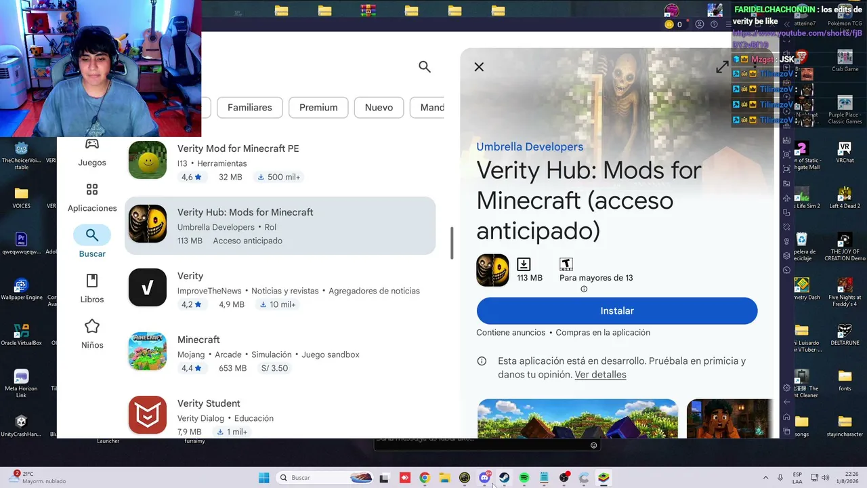Open the second screenshot thumbnail with character
Image resolution: width=867 pixels, height=488 pixels.
[729, 419]
